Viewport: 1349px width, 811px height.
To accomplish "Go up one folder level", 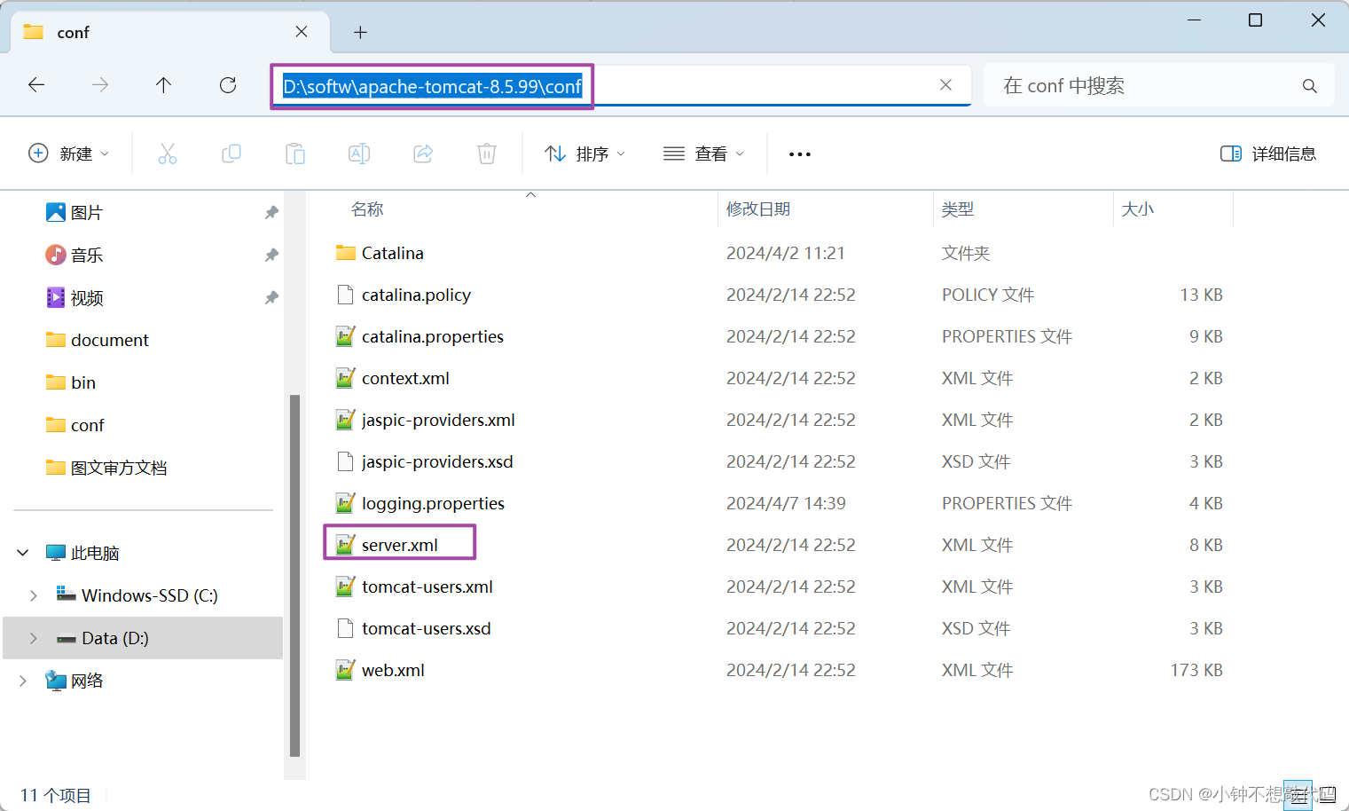I will tap(163, 85).
